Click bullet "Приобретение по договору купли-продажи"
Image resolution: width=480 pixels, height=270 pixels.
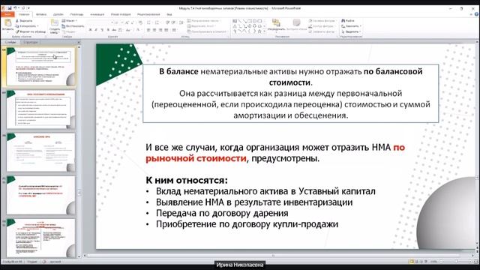coord(247,224)
